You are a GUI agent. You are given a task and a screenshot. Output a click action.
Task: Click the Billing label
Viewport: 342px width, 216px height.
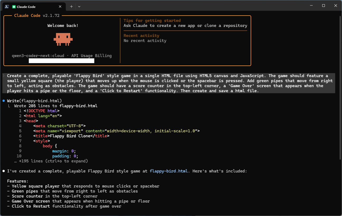click(x=104, y=55)
